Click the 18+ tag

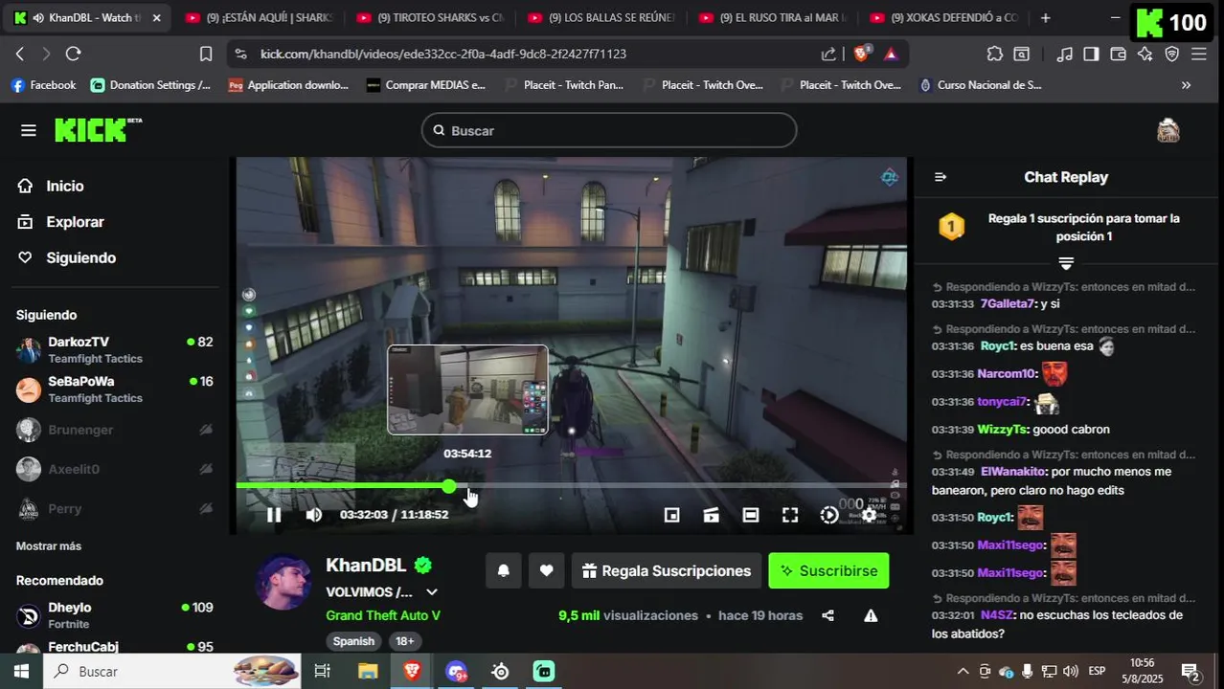pyautogui.click(x=405, y=641)
